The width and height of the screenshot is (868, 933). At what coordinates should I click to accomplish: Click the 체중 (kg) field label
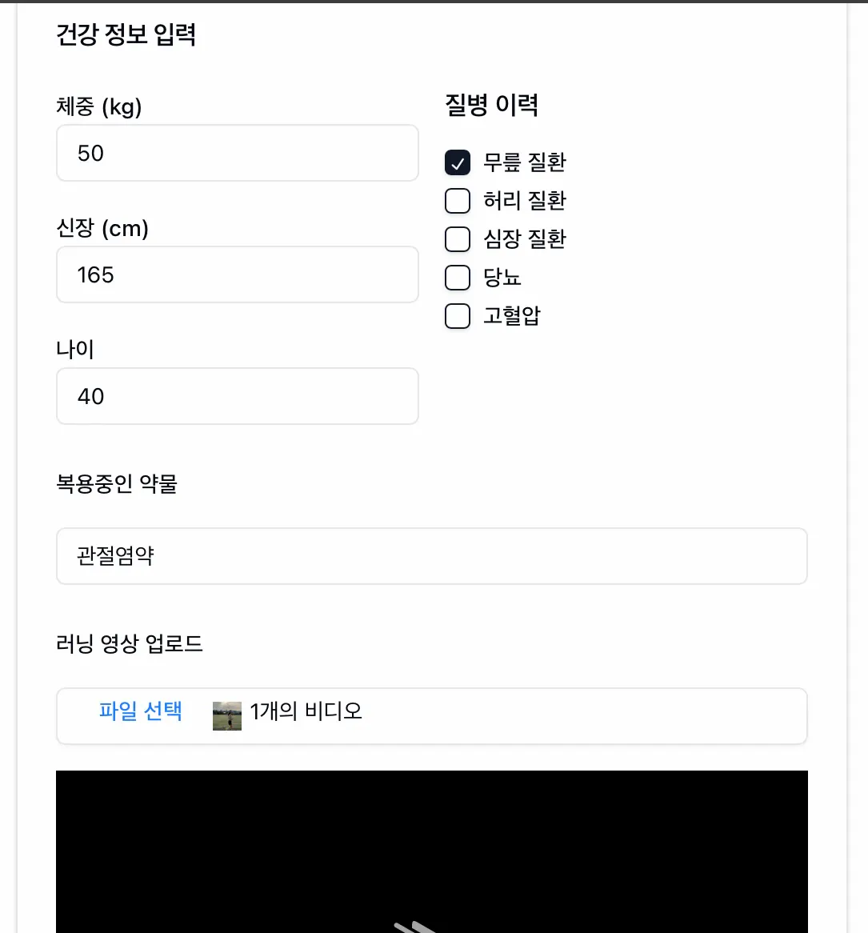point(98,106)
